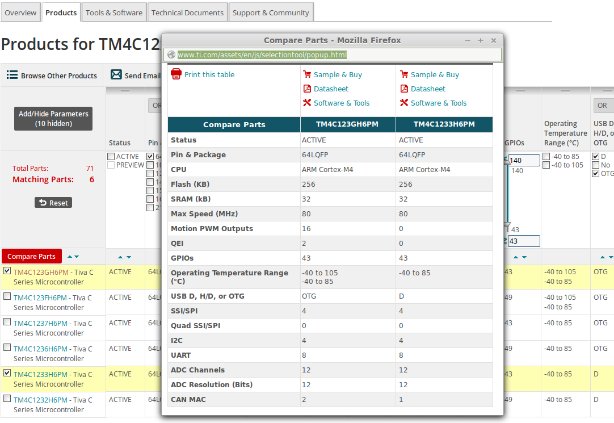614x423 pixels.
Task: Open the Overview tab
Action: 20,12
